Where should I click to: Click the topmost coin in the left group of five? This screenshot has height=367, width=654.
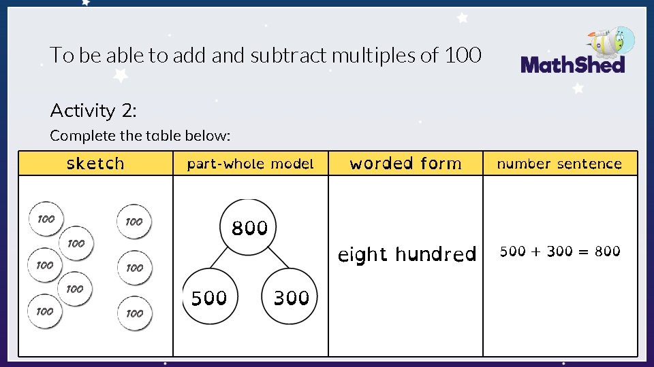[x=46, y=219]
